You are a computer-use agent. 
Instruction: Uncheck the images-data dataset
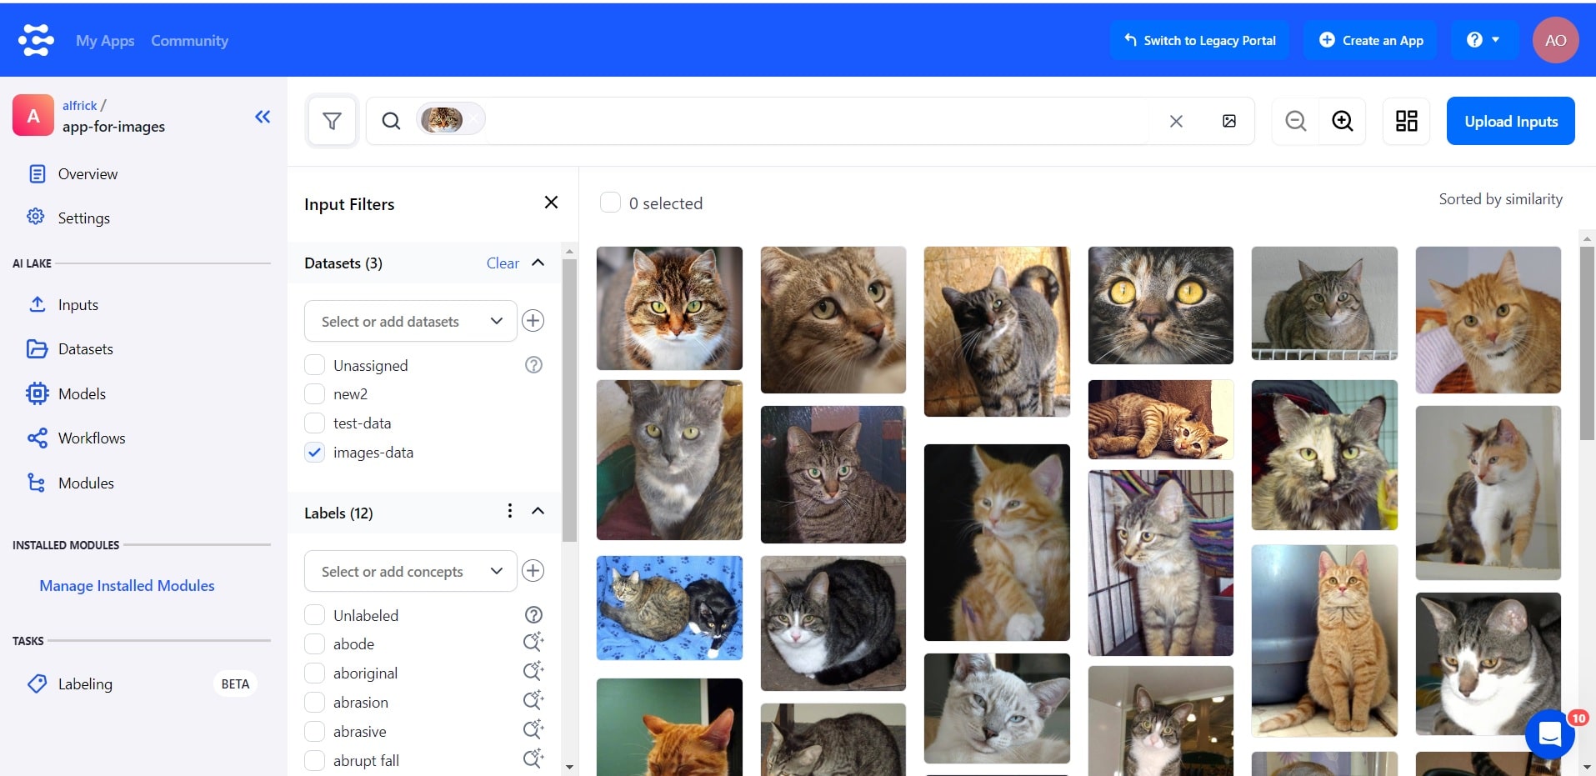314,453
